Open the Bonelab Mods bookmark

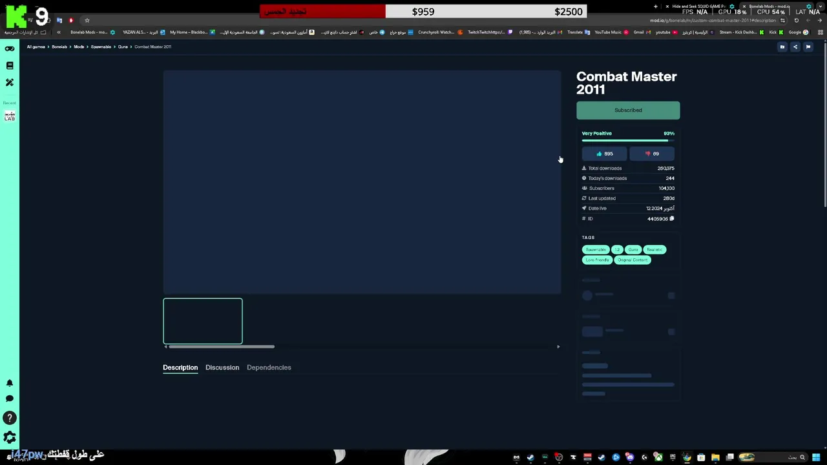pyautogui.click(x=92, y=32)
